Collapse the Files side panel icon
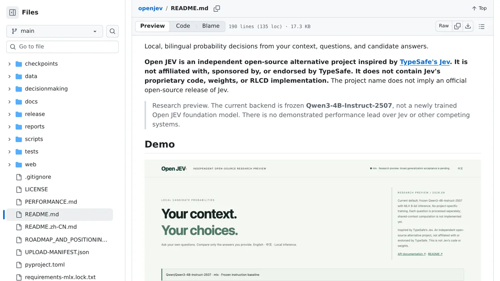 coord(12,12)
